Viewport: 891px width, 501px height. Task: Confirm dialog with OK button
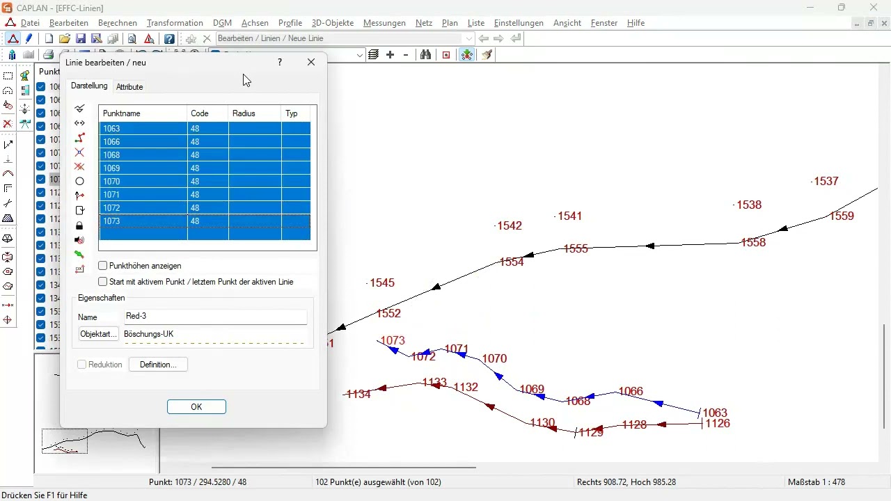tap(196, 407)
